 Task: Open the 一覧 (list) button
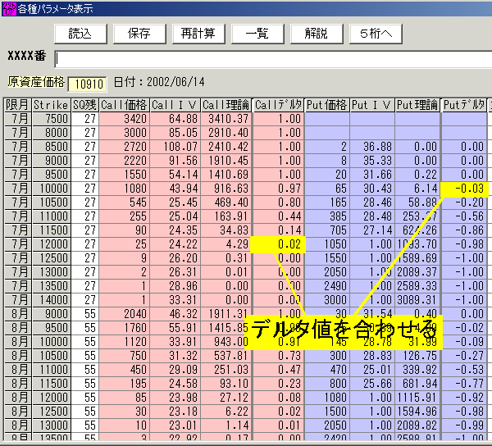(257, 34)
